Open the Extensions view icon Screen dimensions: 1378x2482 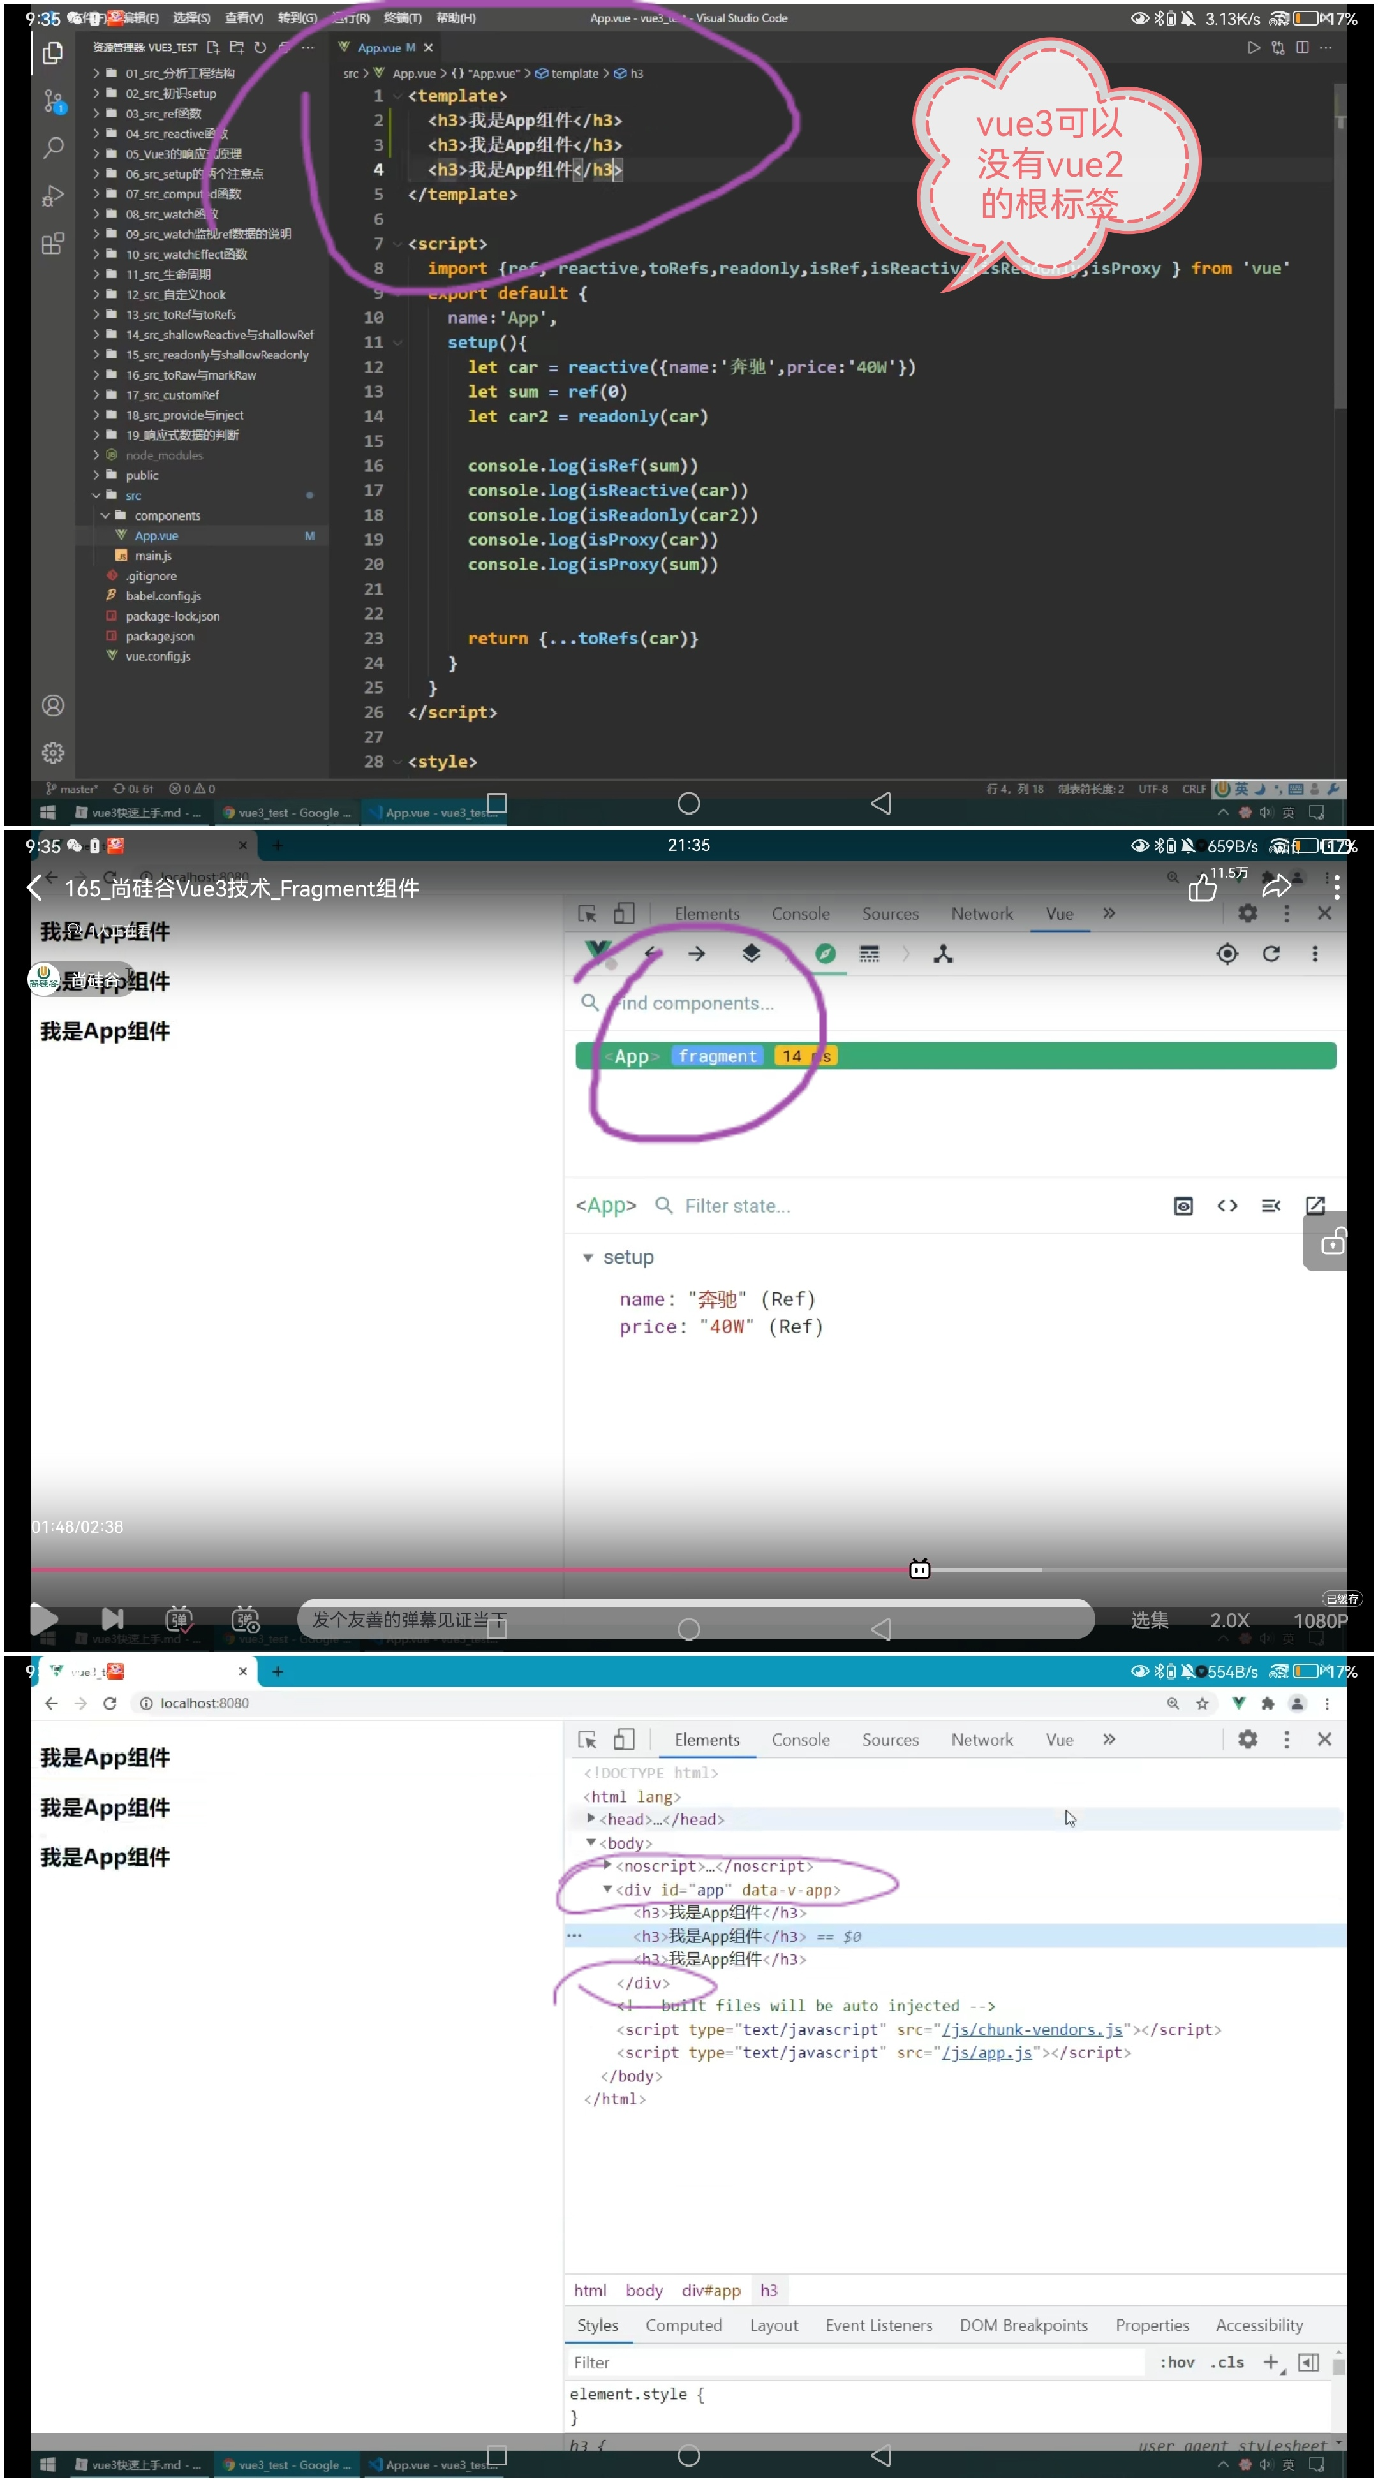[x=53, y=243]
